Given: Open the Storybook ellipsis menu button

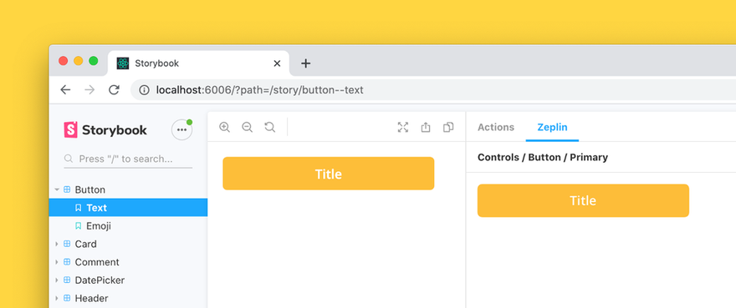Looking at the screenshot, I should (181, 130).
